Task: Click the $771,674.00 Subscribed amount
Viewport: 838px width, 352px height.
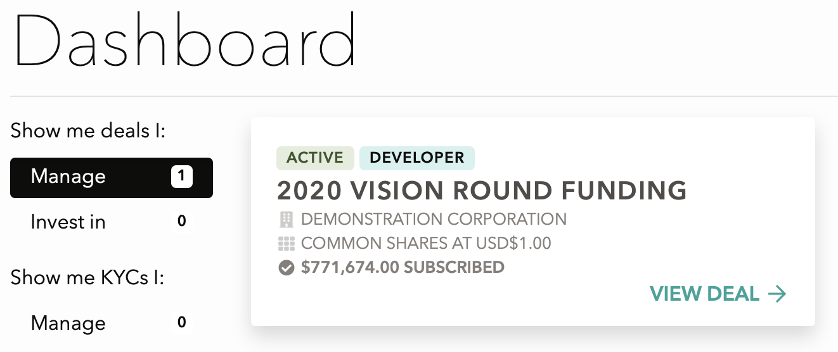Action: point(403,267)
